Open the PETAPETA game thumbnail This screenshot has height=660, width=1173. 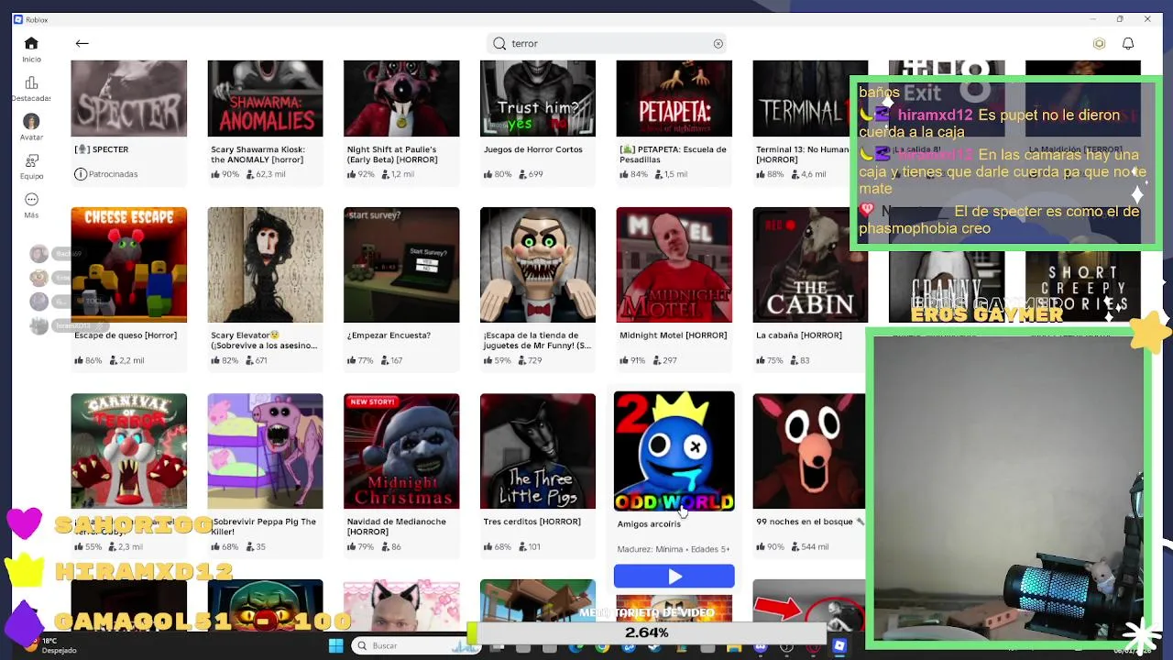point(674,98)
